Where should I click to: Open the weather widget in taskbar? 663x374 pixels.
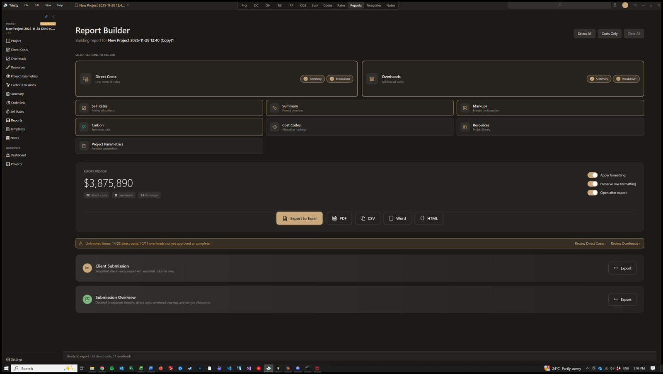click(562, 368)
